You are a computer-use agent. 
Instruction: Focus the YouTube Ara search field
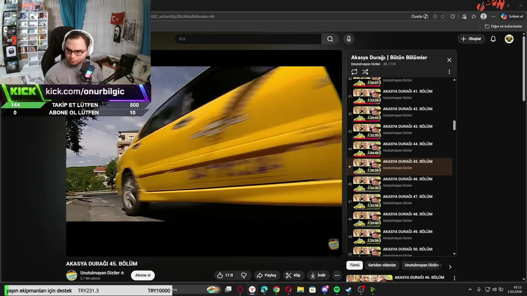tap(248, 39)
